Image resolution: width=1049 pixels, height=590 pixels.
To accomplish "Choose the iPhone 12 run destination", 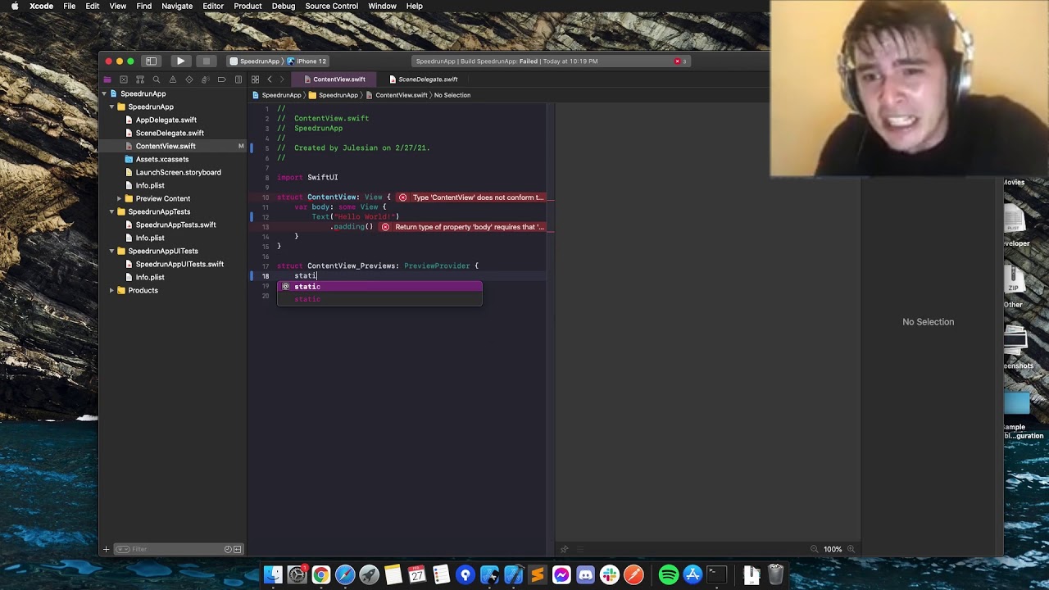I will coord(307,61).
